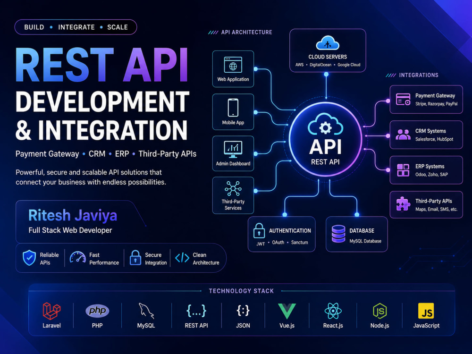This screenshot has height=354, width=472.
Task: Click the INTEGRATIONS section heading
Action: pyautogui.click(x=418, y=75)
